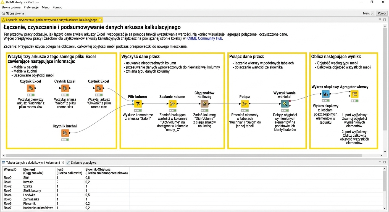389x212 pixels.
Task: Click scroll-right arrow of canvas scrollbar
Action: tap(381, 155)
